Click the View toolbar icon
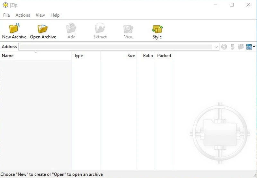This screenshot has height=178, width=257. click(128, 29)
